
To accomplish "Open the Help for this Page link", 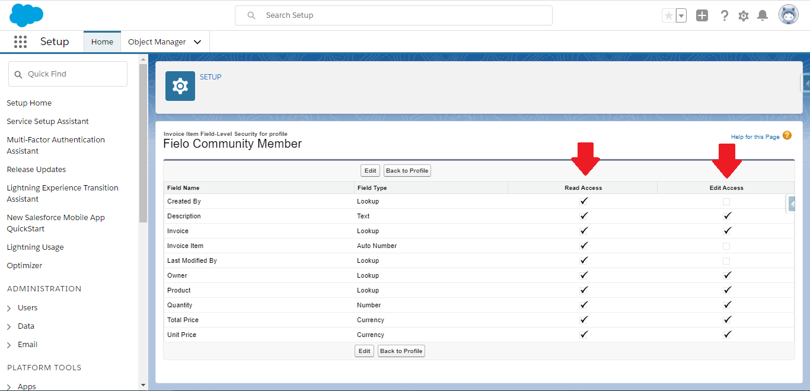I will 755,137.
